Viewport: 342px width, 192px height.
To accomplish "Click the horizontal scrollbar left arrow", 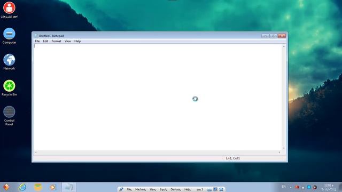I will point(36,153).
